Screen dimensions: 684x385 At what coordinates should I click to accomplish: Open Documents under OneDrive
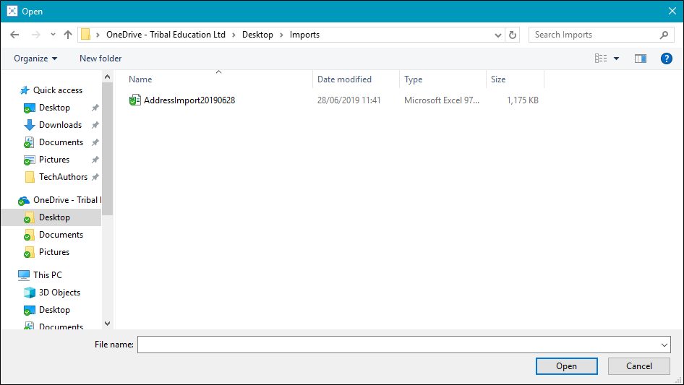click(x=61, y=235)
